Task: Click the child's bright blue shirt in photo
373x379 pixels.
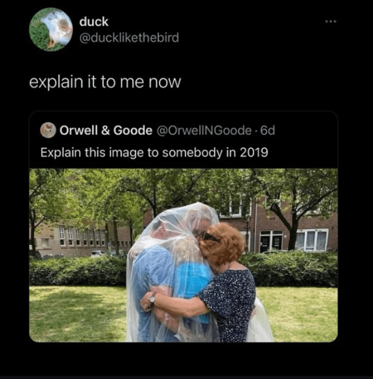Action: point(193,278)
